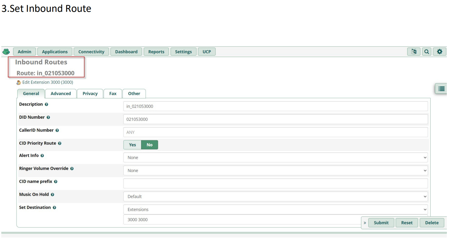Show help for CID Priority Route
This screenshot has height=238, width=461.
pos(60,143)
